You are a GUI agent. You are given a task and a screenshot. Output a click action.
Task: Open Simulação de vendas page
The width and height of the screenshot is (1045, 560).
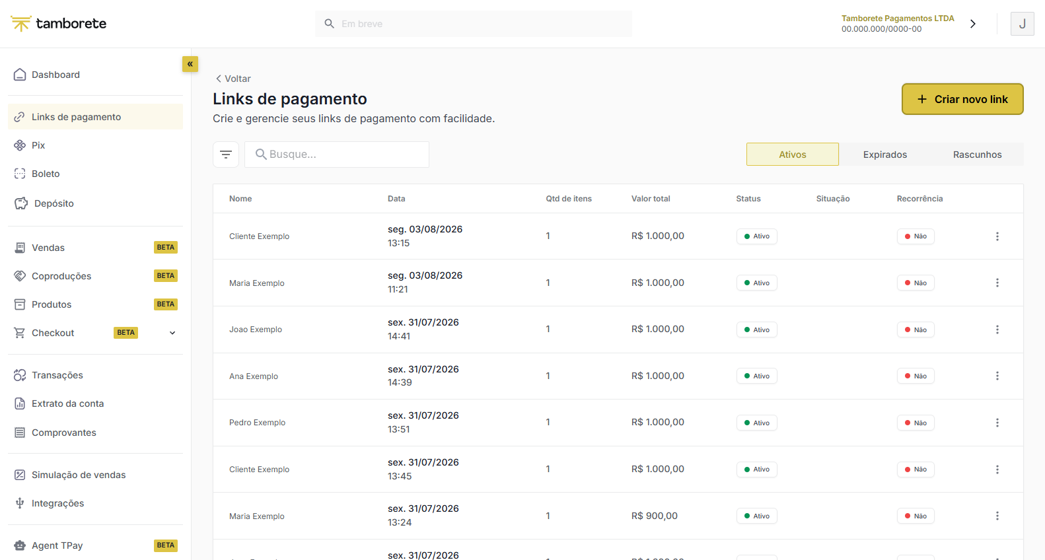click(95, 475)
